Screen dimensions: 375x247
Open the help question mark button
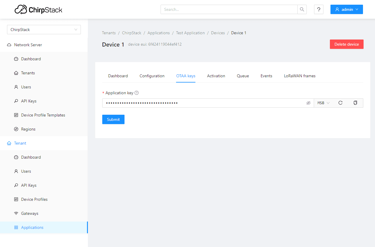tap(319, 9)
